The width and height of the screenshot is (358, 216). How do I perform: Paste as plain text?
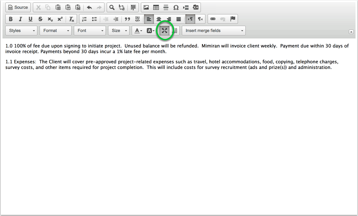coord(68,7)
